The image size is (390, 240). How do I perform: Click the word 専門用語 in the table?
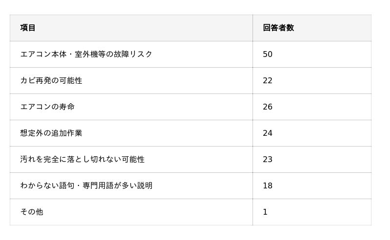(x=97, y=185)
